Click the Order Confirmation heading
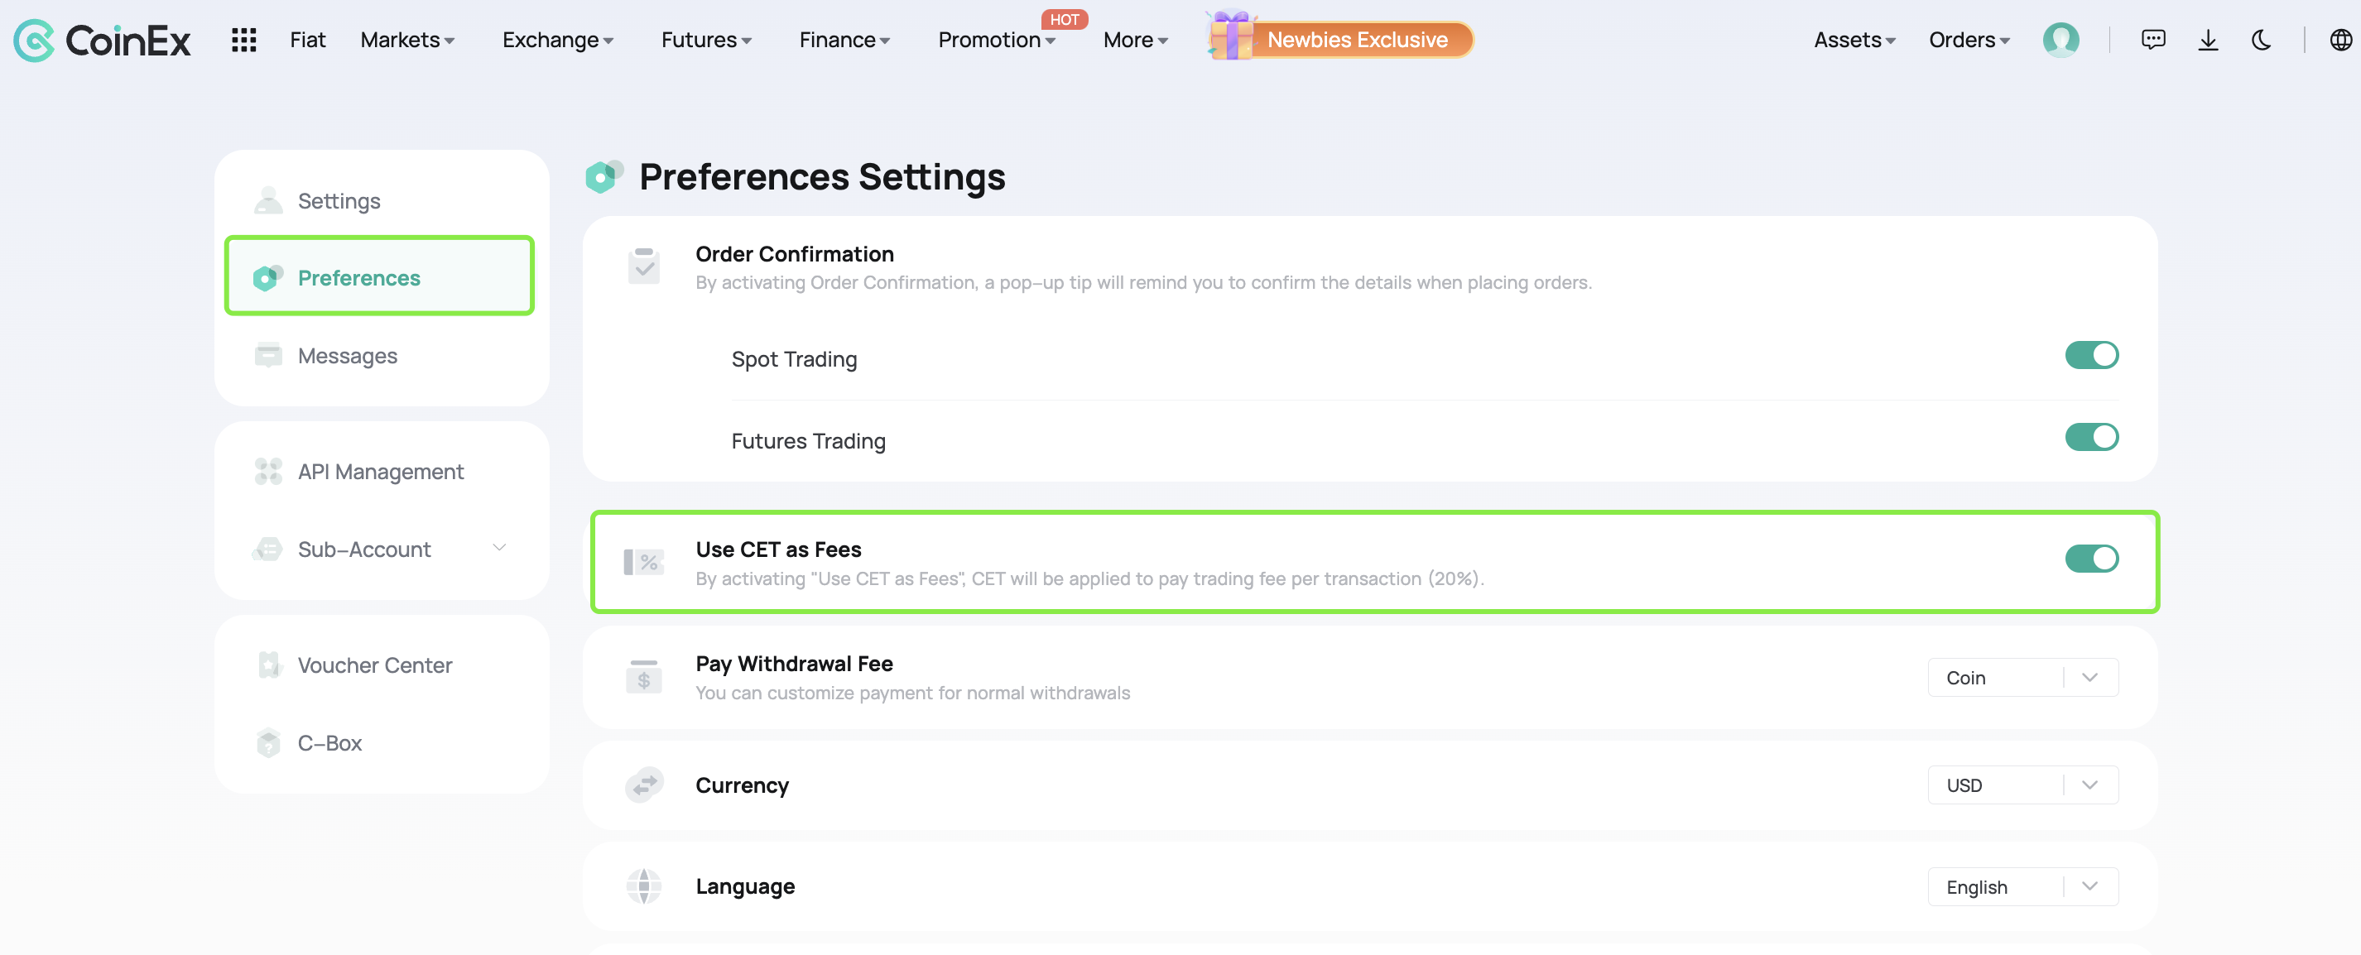 794,254
